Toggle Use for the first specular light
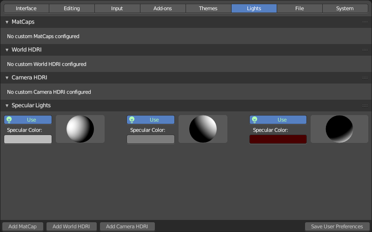372x232 pixels. pyautogui.click(x=28, y=120)
